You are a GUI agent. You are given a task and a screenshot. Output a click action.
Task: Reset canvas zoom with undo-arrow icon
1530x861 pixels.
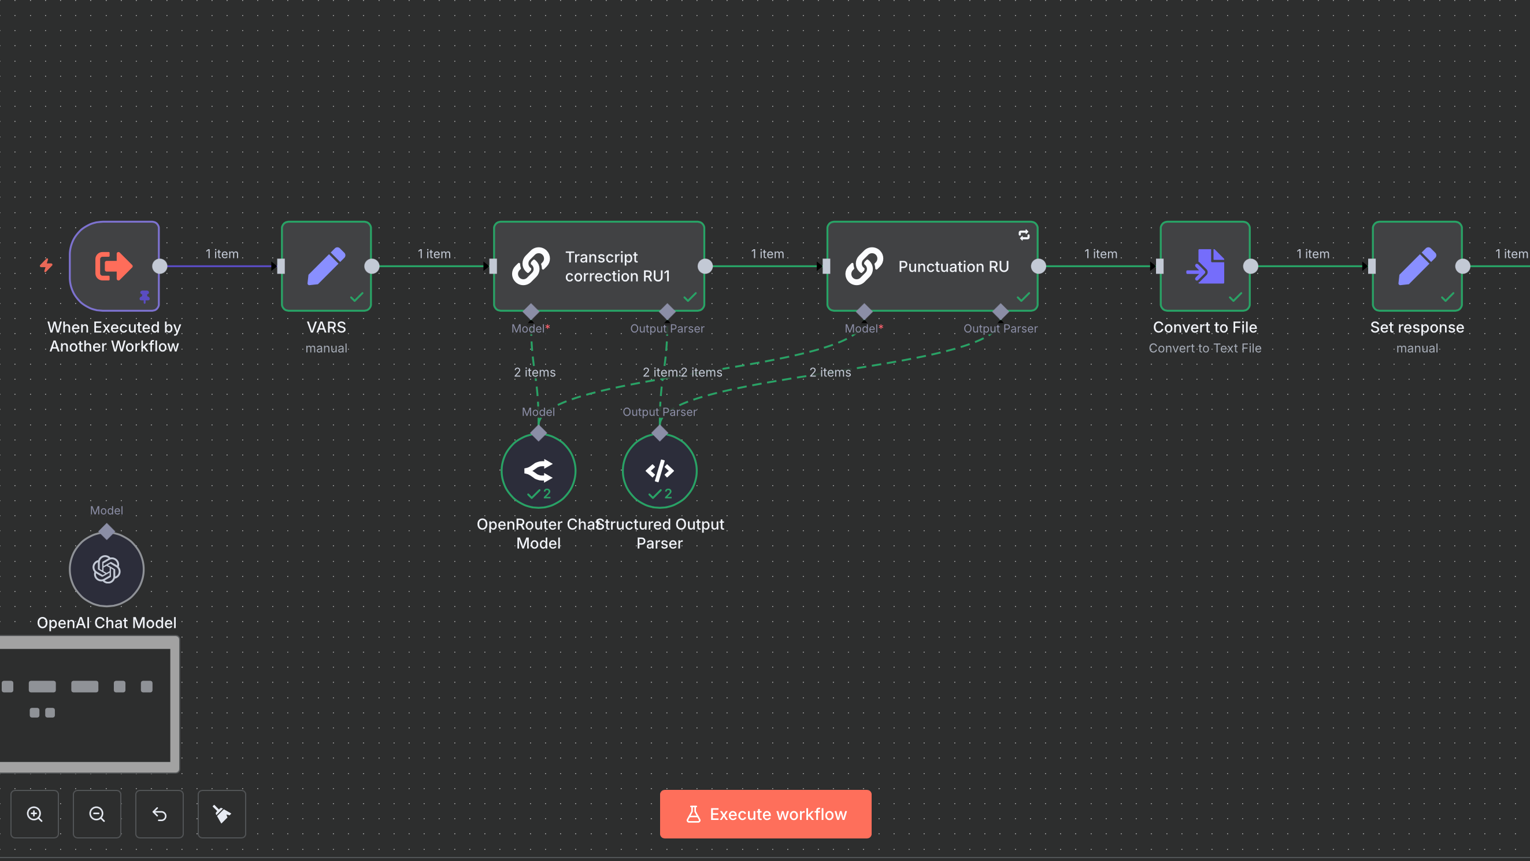(x=159, y=814)
